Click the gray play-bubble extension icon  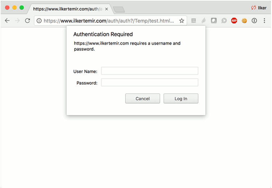tap(224, 21)
